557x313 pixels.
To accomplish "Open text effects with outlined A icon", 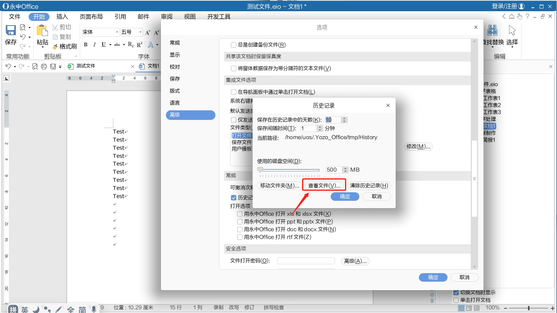I will pos(150,44).
